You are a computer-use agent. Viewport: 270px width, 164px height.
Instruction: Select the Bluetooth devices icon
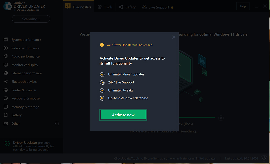[x=6, y=82]
